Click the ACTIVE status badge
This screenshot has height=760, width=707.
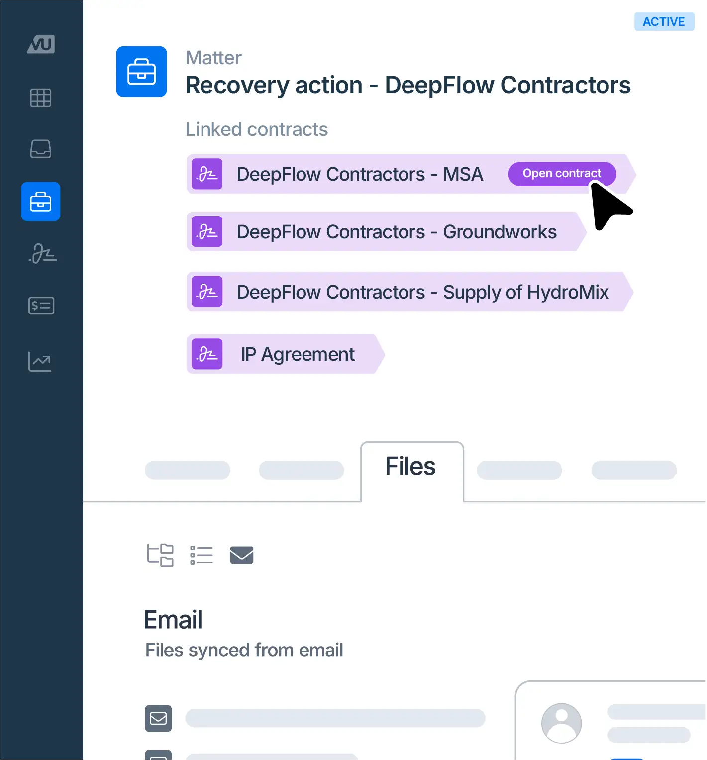[664, 22]
